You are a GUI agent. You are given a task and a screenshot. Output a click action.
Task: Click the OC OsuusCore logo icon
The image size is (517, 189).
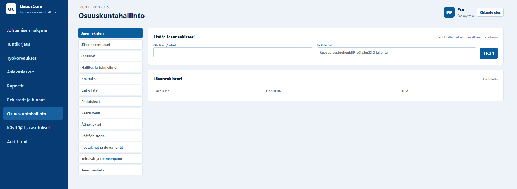[x=11, y=9]
